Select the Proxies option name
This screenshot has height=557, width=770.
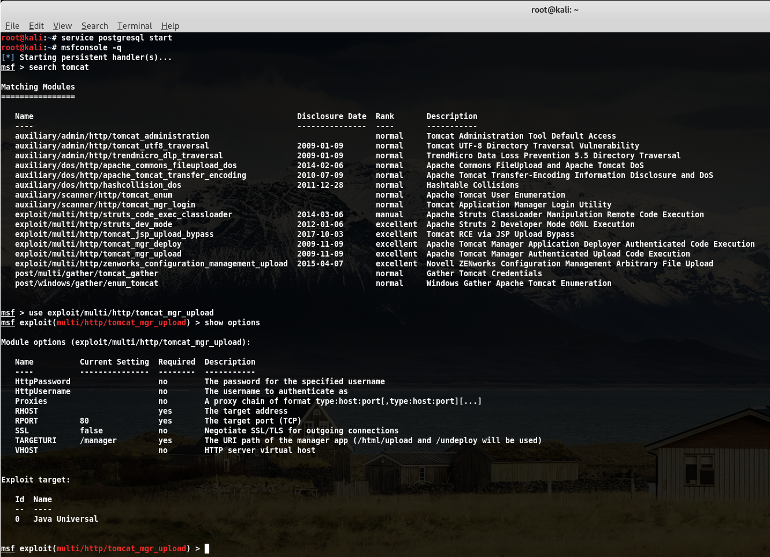tap(31, 401)
